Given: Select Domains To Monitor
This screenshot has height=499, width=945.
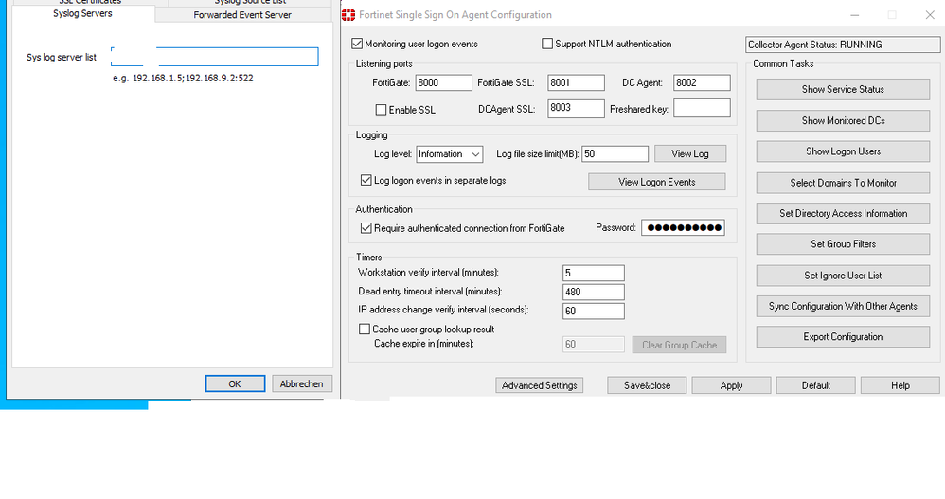Looking at the screenshot, I should coord(843,183).
